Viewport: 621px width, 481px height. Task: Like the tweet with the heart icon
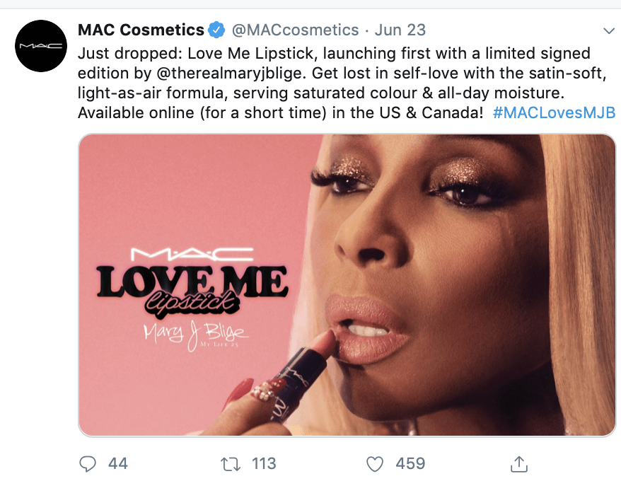click(375, 464)
